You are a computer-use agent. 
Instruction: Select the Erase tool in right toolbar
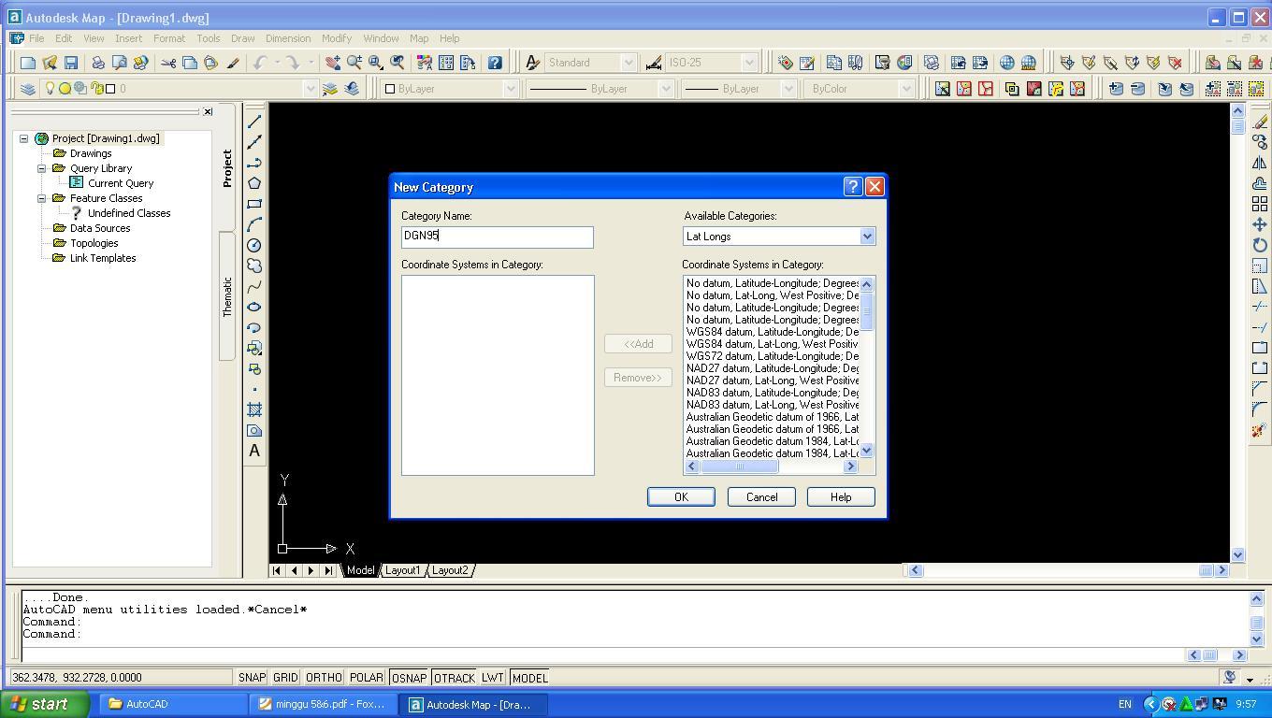pyautogui.click(x=1260, y=122)
